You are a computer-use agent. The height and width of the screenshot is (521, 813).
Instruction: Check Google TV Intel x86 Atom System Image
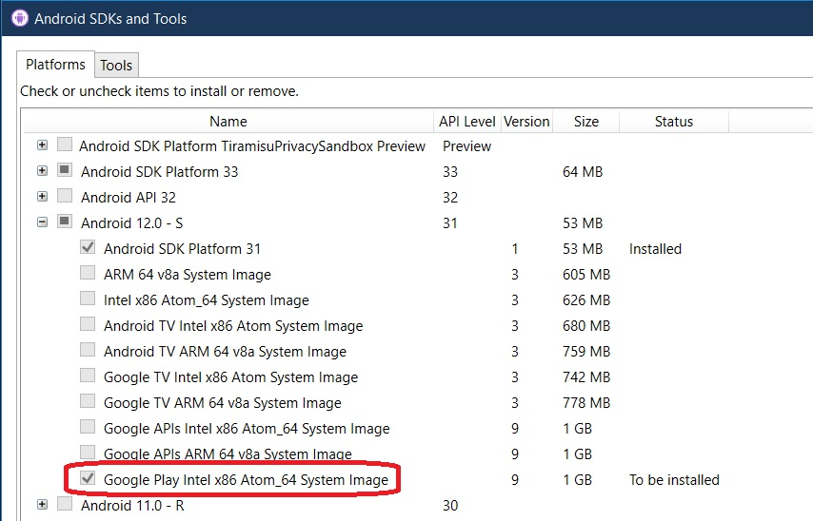(88, 376)
